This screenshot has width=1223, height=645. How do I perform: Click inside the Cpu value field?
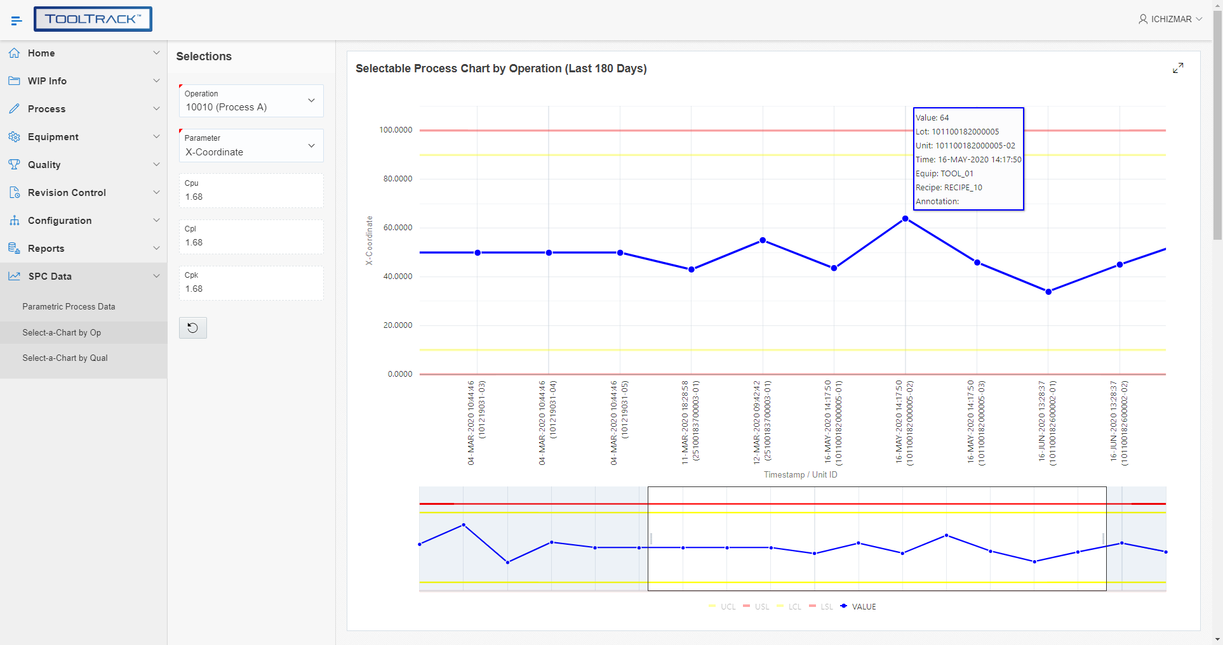pos(250,197)
